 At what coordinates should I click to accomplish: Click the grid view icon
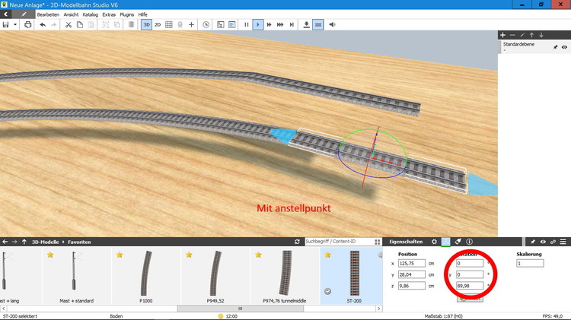tap(169, 24)
